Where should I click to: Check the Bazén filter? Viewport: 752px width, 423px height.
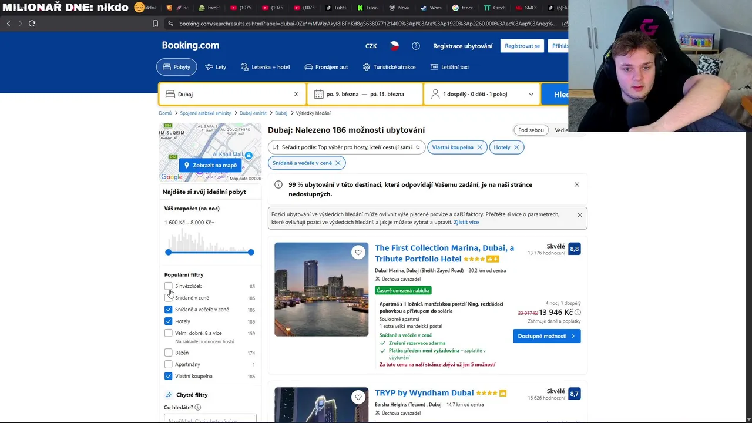click(x=169, y=352)
